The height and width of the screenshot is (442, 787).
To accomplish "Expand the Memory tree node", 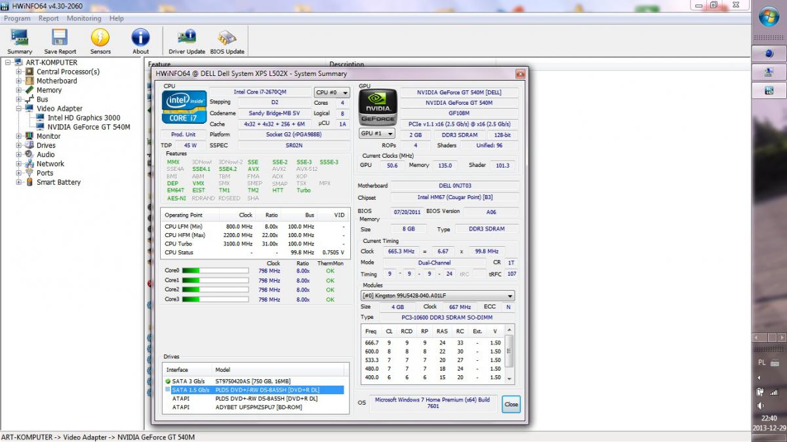I will (19, 90).
